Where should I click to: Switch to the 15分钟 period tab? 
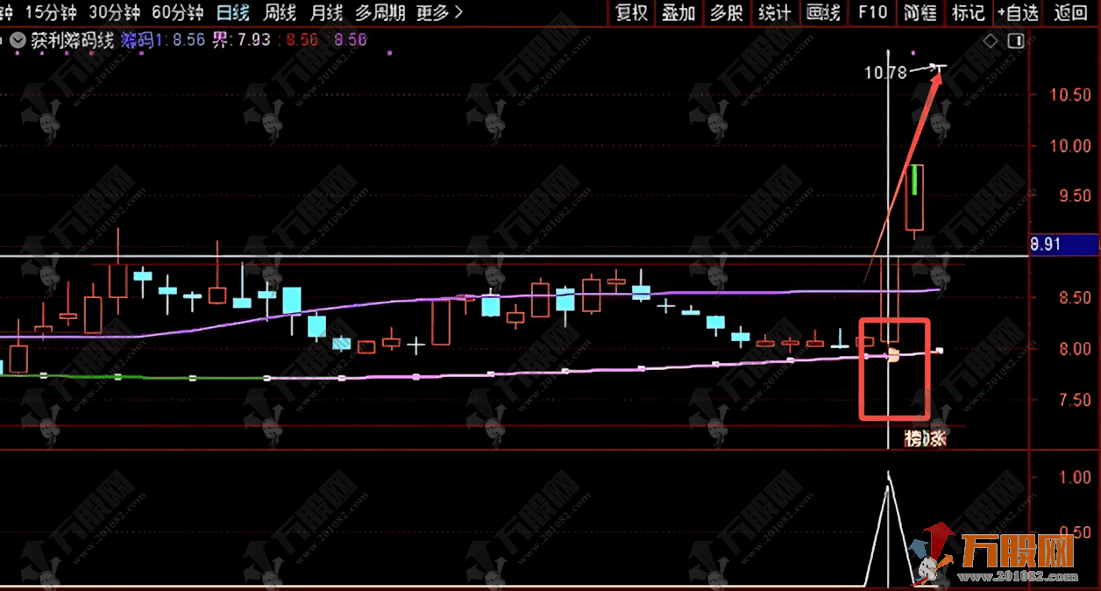pos(50,12)
